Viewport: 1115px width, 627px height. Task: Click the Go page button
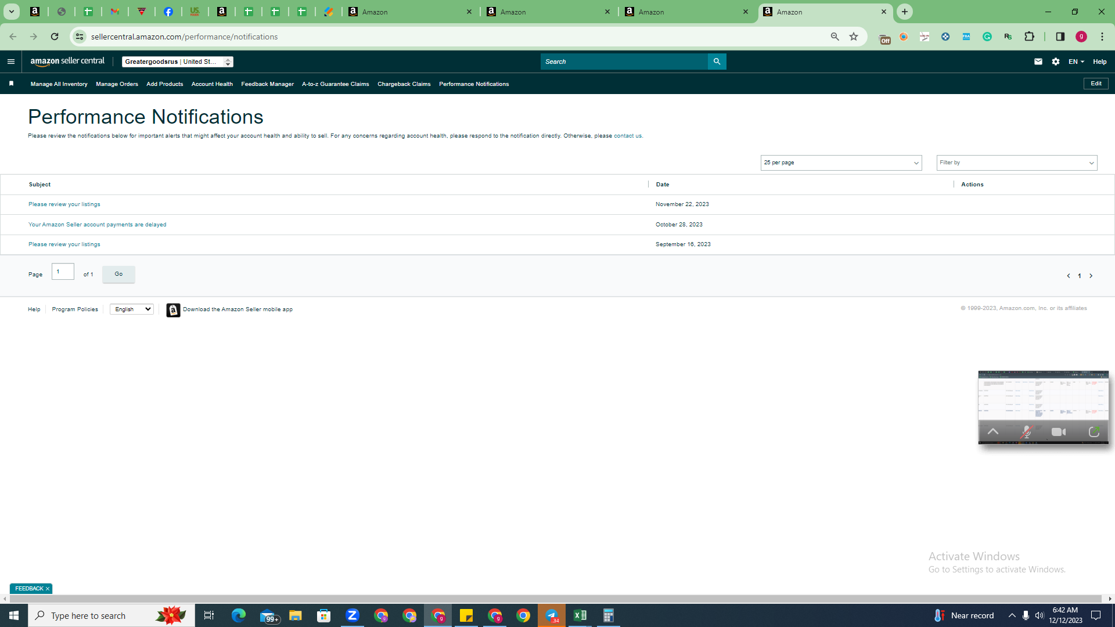(x=118, y=274)
